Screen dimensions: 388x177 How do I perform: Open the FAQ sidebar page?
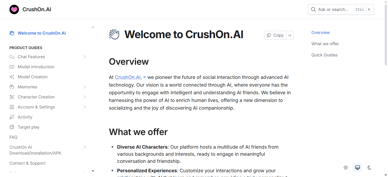(x=14, y=137)
